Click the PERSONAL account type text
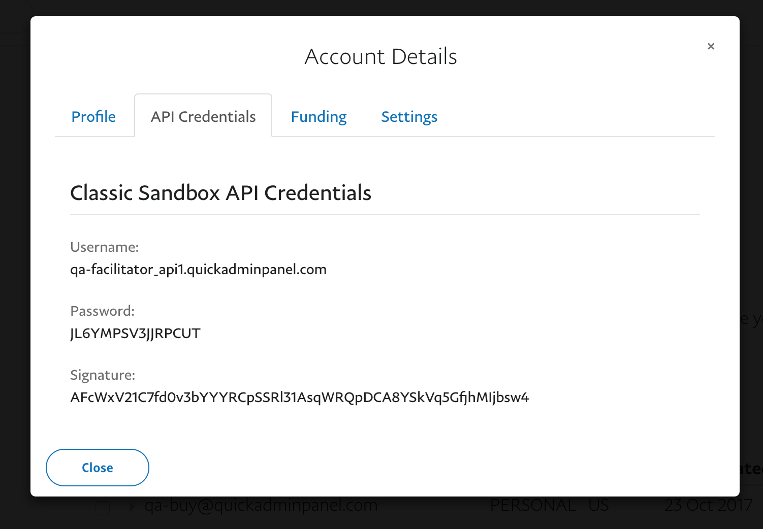This screenshot has height=529, width=763. pos(533,505)
